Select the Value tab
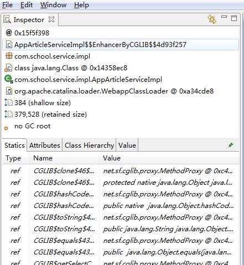 click(x=127, y=146)
